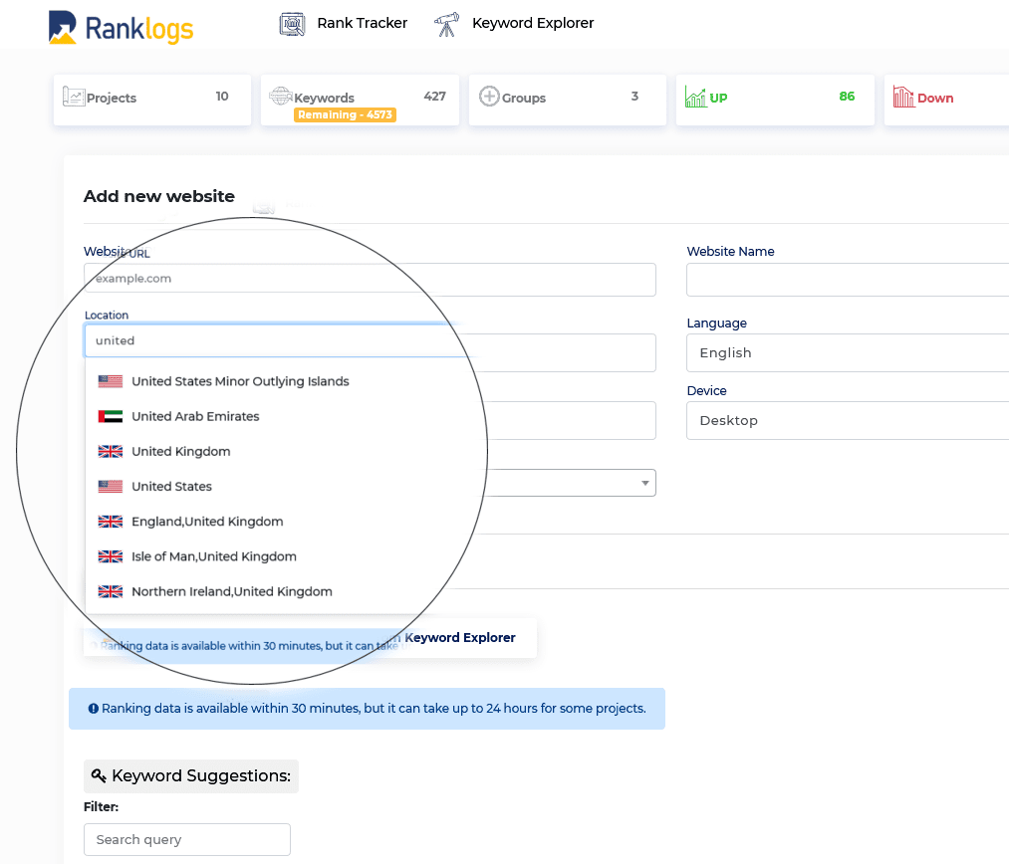This screenshot has width=1009, height=864.
Task: Click the Keyword Explorer telescope icon
Action: [446, 25]
